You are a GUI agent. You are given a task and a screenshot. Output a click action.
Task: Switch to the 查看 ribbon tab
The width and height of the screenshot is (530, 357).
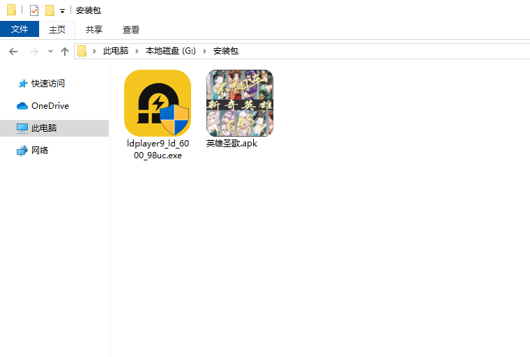click(x=131, y=29)
